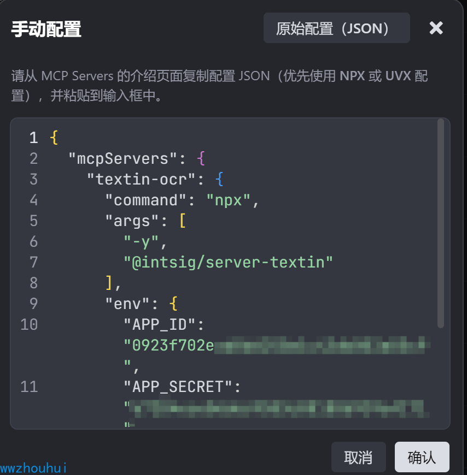This screenshot has height=475, width=467.
Task: Click the APP_ID value starting with 0923f702e
Action: tap(170, 346)
